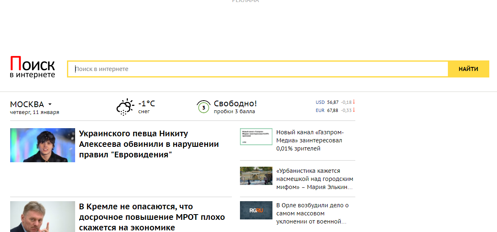Viewport: 497px width, 232px height.
Task: Click the snowy weather cloud icon
Action: (x=125, y=107)
